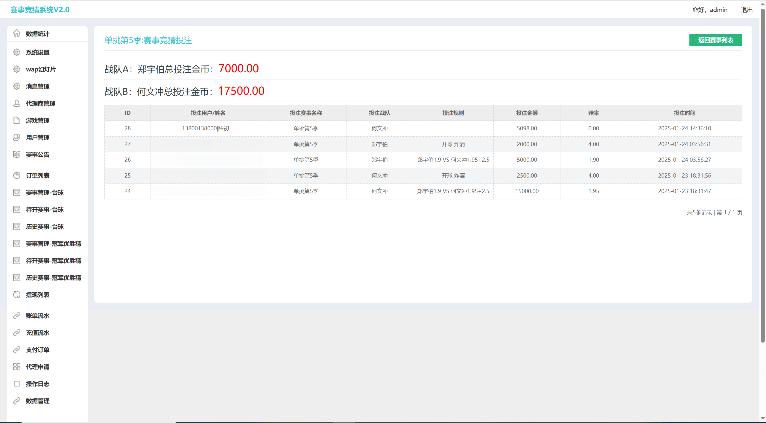This screenshot has height=423, width=766.
Task: Click the gear icon next to 系统设置
Action: [x=17, y=52]
